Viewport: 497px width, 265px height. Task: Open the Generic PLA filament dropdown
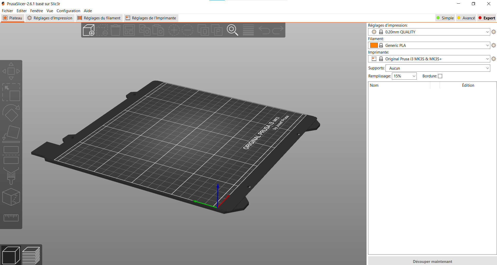point(429,45)
